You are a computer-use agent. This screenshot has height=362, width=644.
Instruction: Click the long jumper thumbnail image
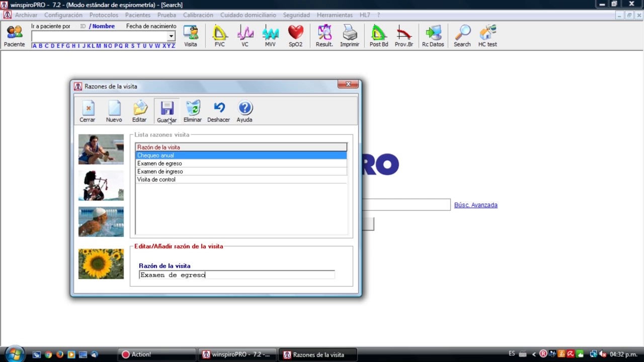pos(101,149)
